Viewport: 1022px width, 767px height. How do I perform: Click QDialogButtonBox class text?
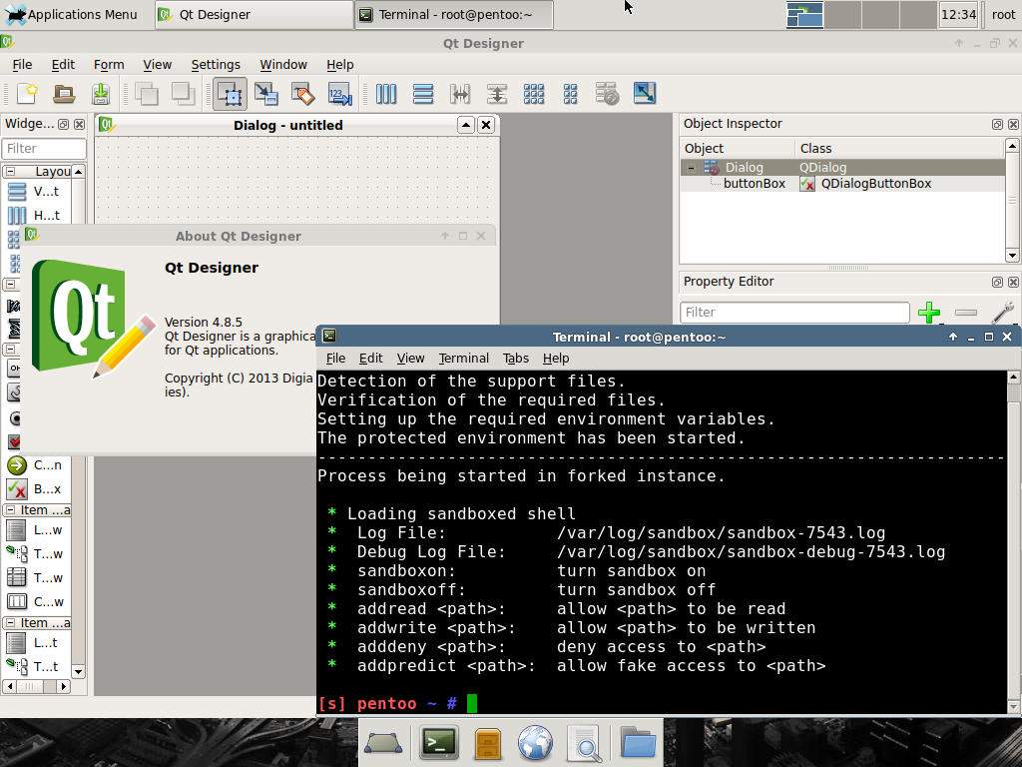point(876,184)
